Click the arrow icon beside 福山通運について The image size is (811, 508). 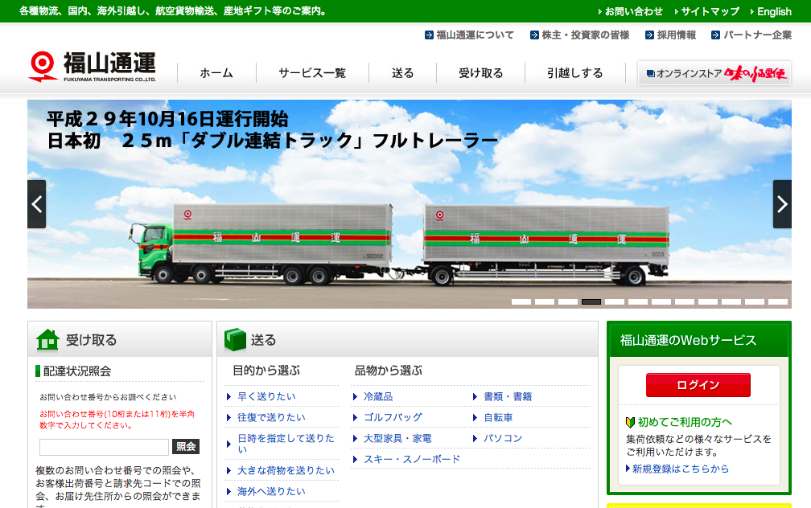[x=429, y=35]
